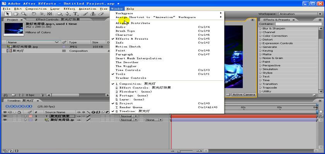This screenshot has height=154, width=325.
Task: Select the Zoom magnifier tool
Action: [24, 14]
